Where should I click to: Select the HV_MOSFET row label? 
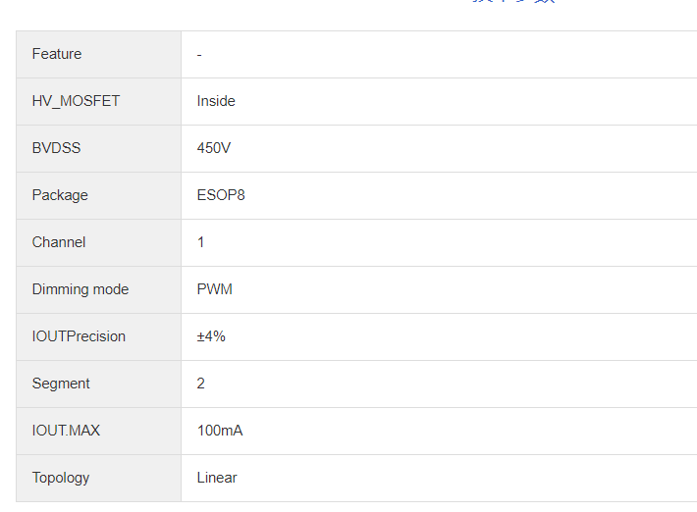76,101
